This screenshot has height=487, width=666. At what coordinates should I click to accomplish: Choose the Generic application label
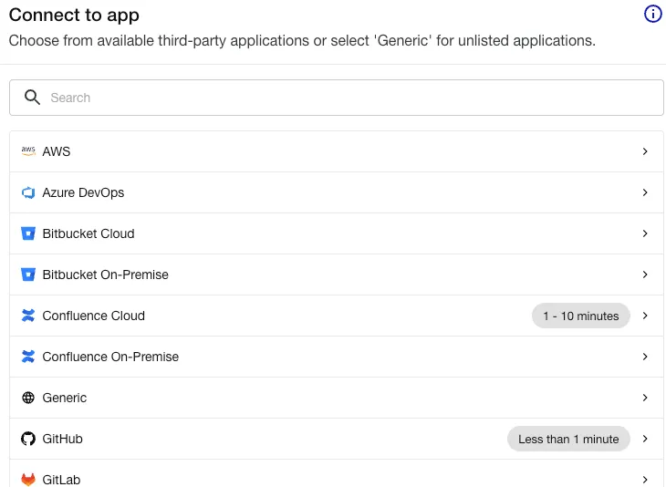(65, 398)
